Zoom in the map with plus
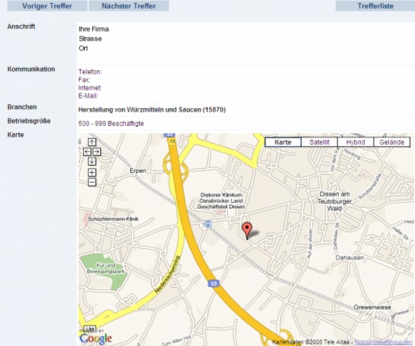The height and width of the screenshot is (346, 415). 92,172
